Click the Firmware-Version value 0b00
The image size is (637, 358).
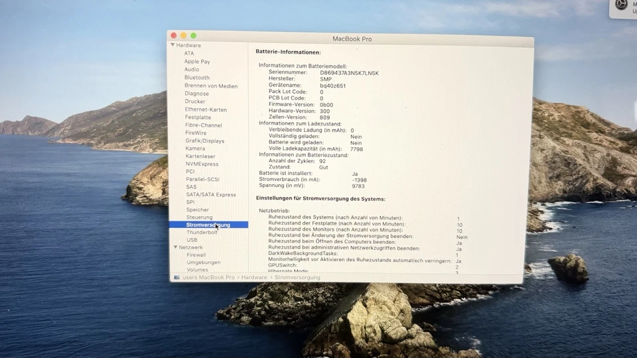click(326, 105)
